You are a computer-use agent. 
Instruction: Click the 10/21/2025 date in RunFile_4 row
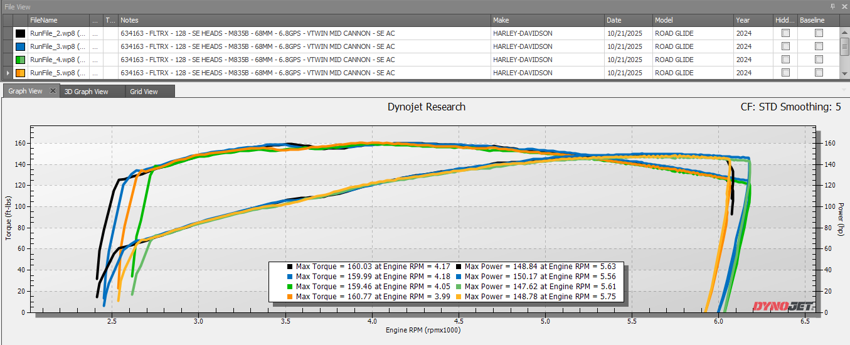pos(629,60)
